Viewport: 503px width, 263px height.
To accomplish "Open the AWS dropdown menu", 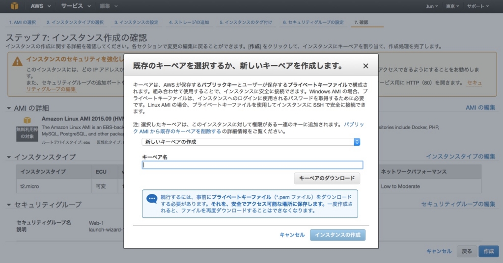I will coord(41,6).
